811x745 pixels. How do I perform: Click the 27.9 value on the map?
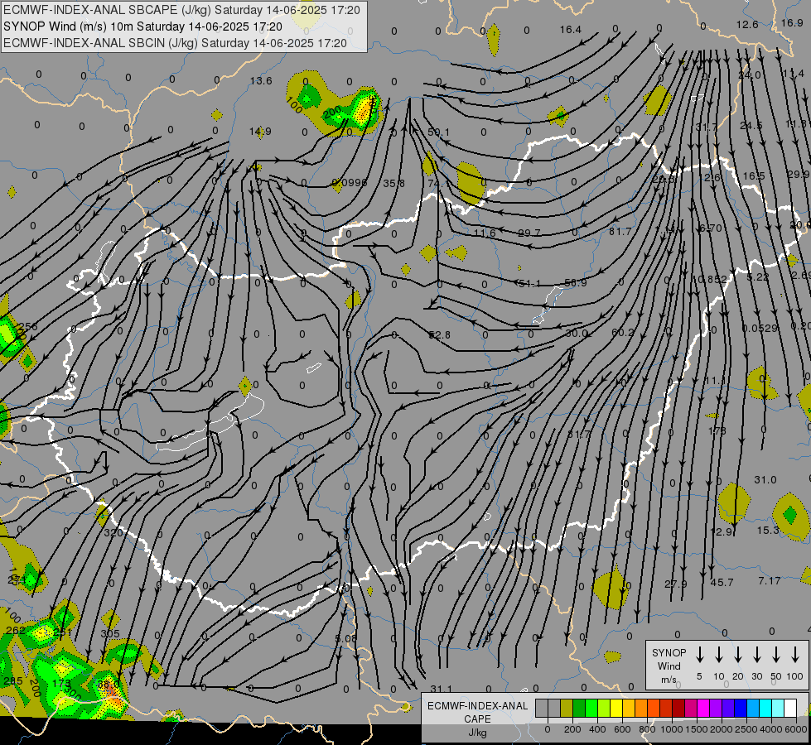[675, 584]
